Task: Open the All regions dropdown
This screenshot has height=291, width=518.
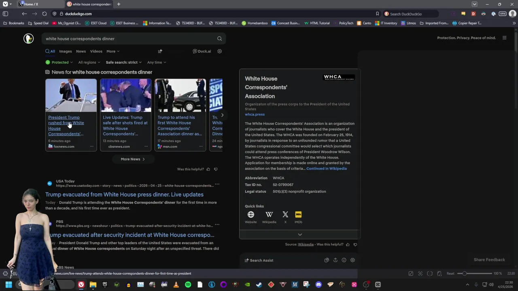Action: [89, 62]
